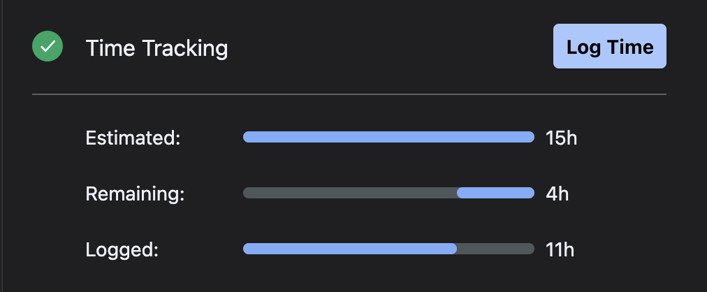Click the gray unfilled part of Remaining bar
Screen dimensions: 707x292
[349, 193]
